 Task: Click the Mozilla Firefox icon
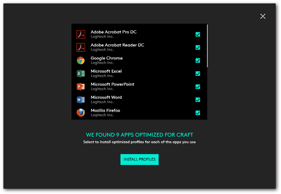point(81,113)
